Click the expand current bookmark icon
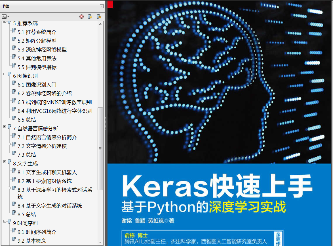This screenshot has height=246, width=333. click(99, 16)
